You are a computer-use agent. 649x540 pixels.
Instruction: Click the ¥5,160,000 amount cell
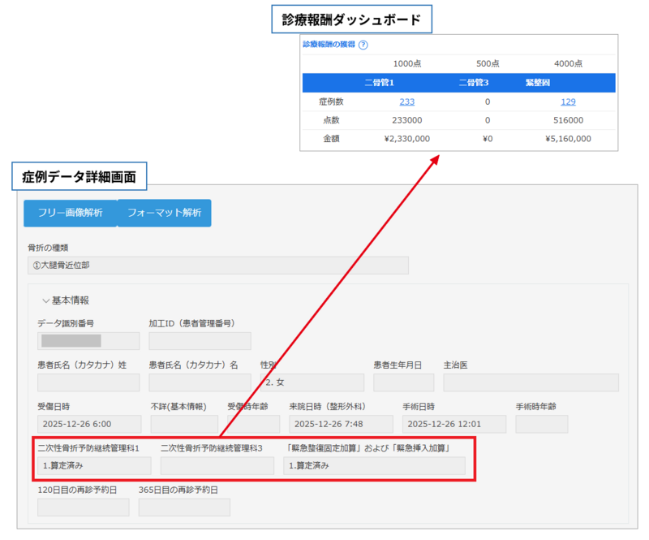coord(568,139)
